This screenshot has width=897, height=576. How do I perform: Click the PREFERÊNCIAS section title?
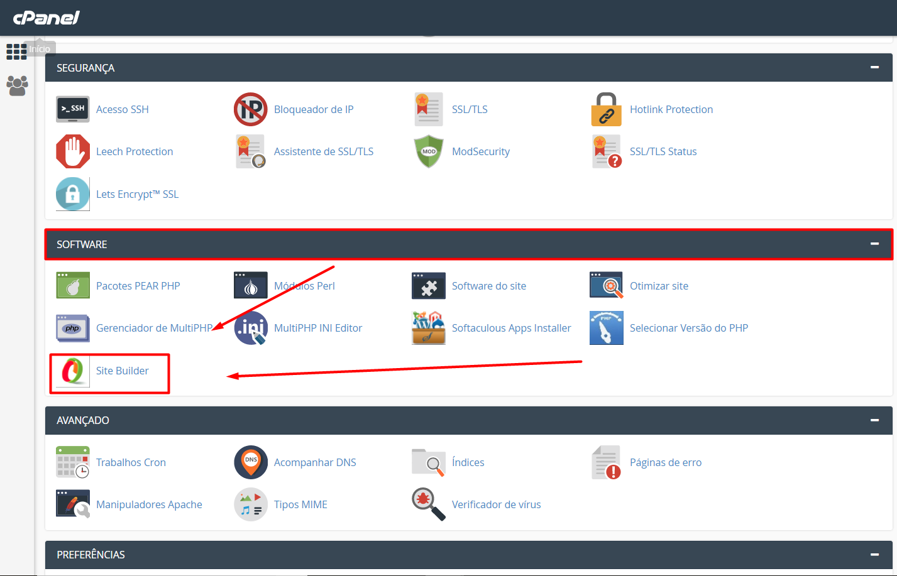coord(91,555)
